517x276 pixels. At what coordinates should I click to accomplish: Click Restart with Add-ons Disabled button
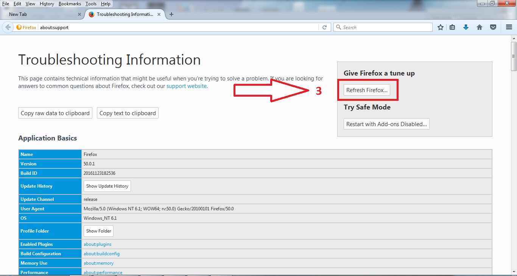point(386,124)
